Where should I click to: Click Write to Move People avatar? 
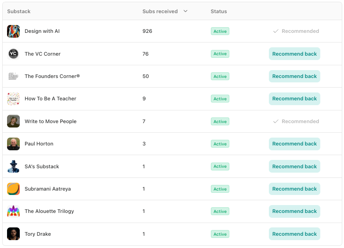tap(14, 121)
